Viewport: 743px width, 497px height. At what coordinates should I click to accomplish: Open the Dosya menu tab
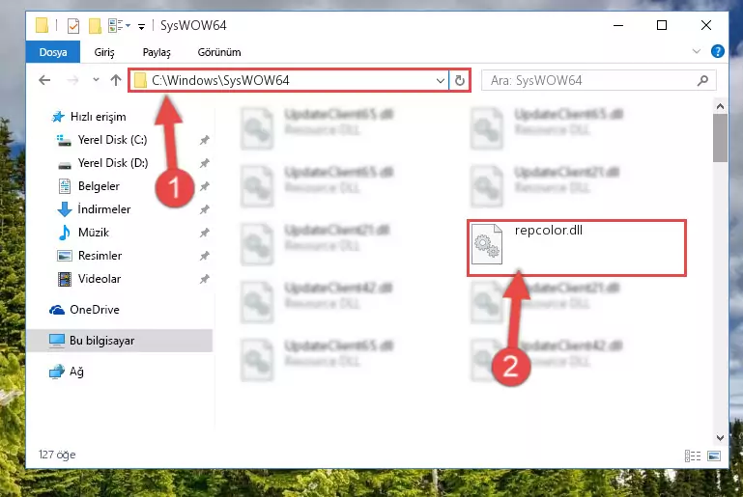(53, 52)
